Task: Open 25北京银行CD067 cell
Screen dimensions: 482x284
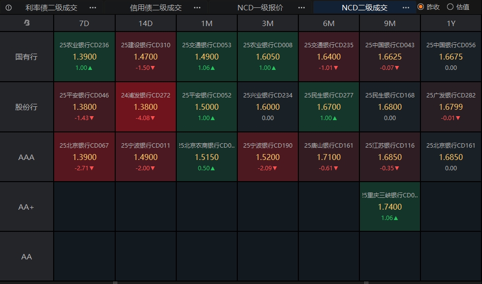Action: coord(84,157)
